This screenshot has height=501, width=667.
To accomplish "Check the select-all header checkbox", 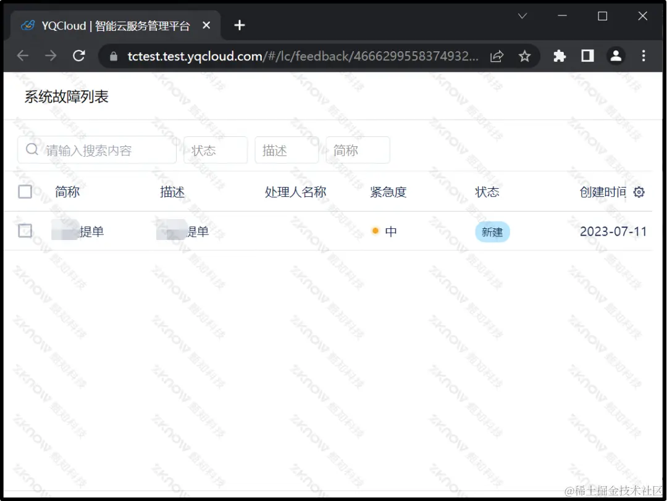I will (x=25, y=192).
